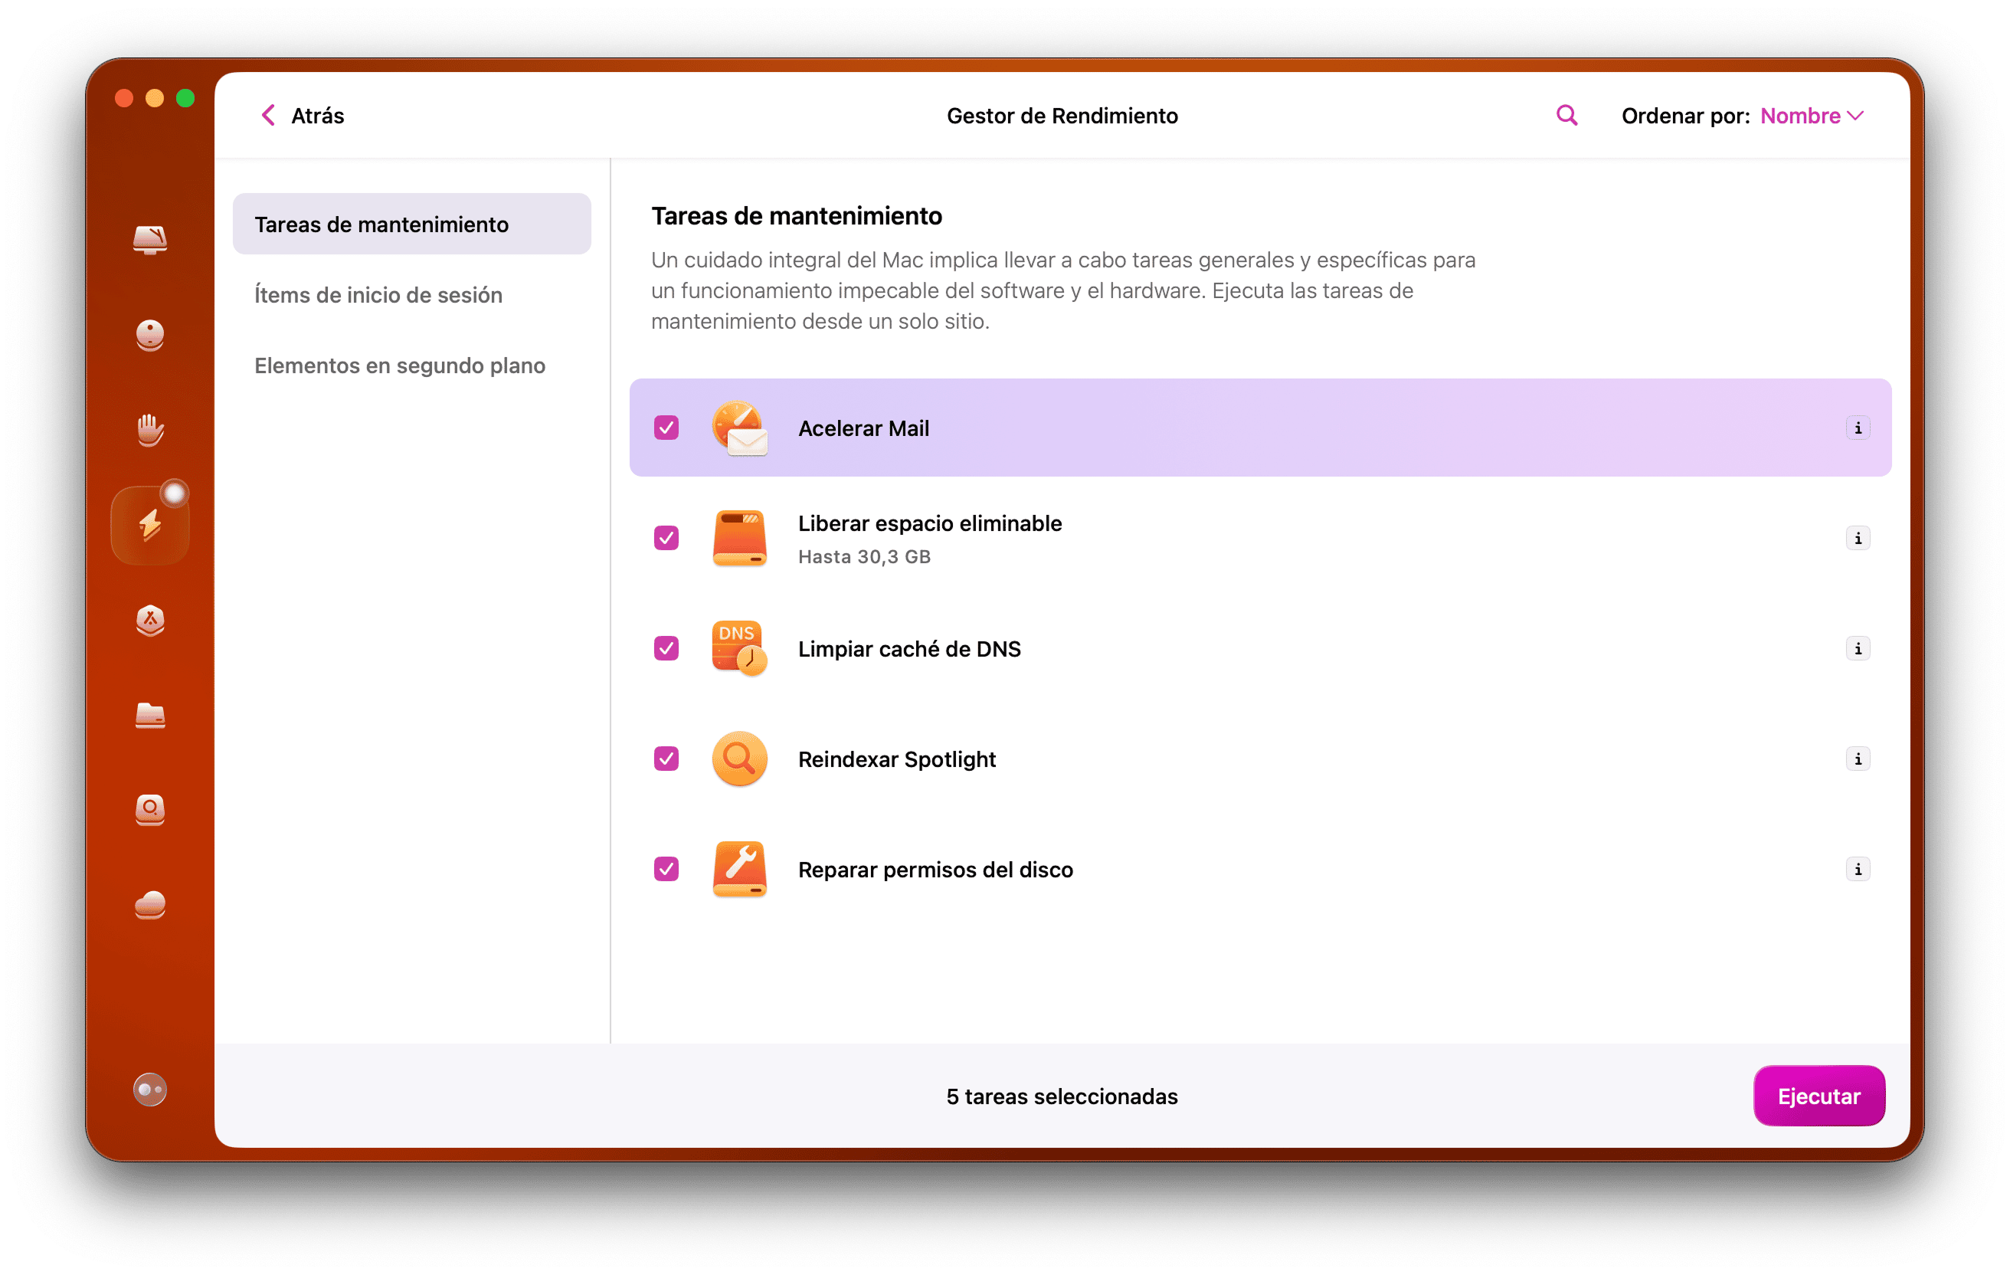Open the assistant avatar at sidebar bottom
The height and width of the screenshot is (1275, 2010).
149,1089
